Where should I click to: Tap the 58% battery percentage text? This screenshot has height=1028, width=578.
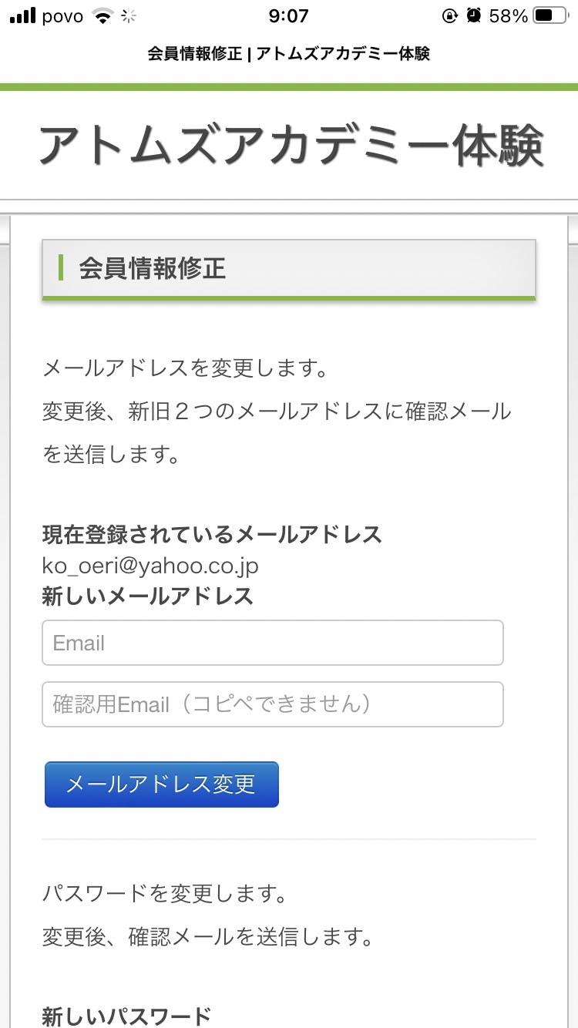coord(509,15)
